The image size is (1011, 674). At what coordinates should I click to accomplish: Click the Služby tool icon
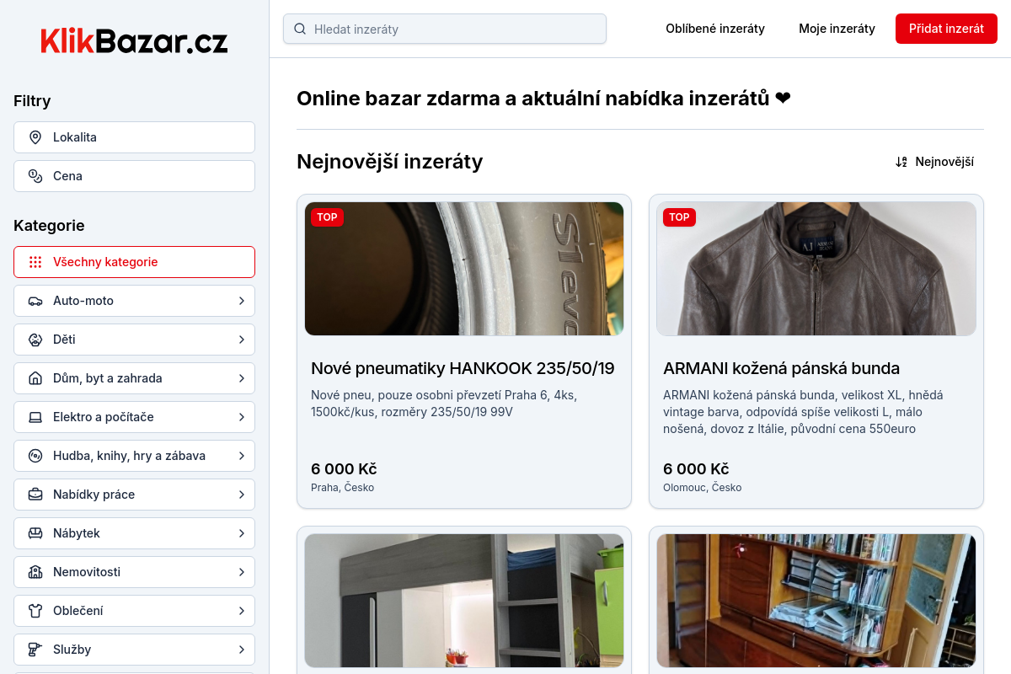pyautogui.click(x=35, y=650)
